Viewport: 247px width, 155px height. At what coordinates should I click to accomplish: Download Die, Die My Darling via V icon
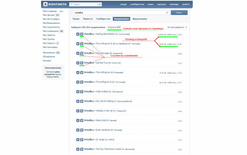[82, 101]
